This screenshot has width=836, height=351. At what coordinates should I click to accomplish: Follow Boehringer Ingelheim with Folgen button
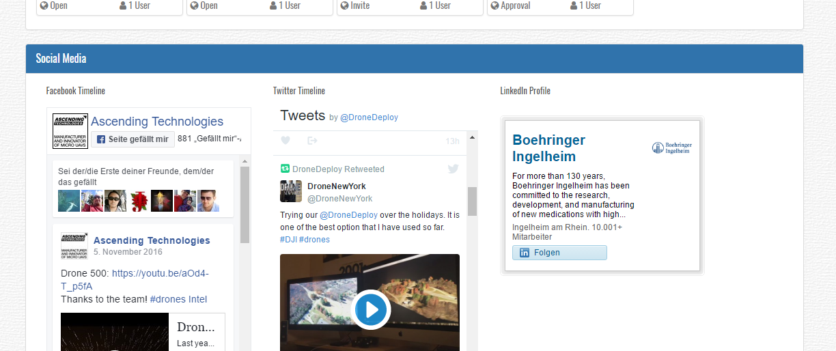tap(559, 253)
